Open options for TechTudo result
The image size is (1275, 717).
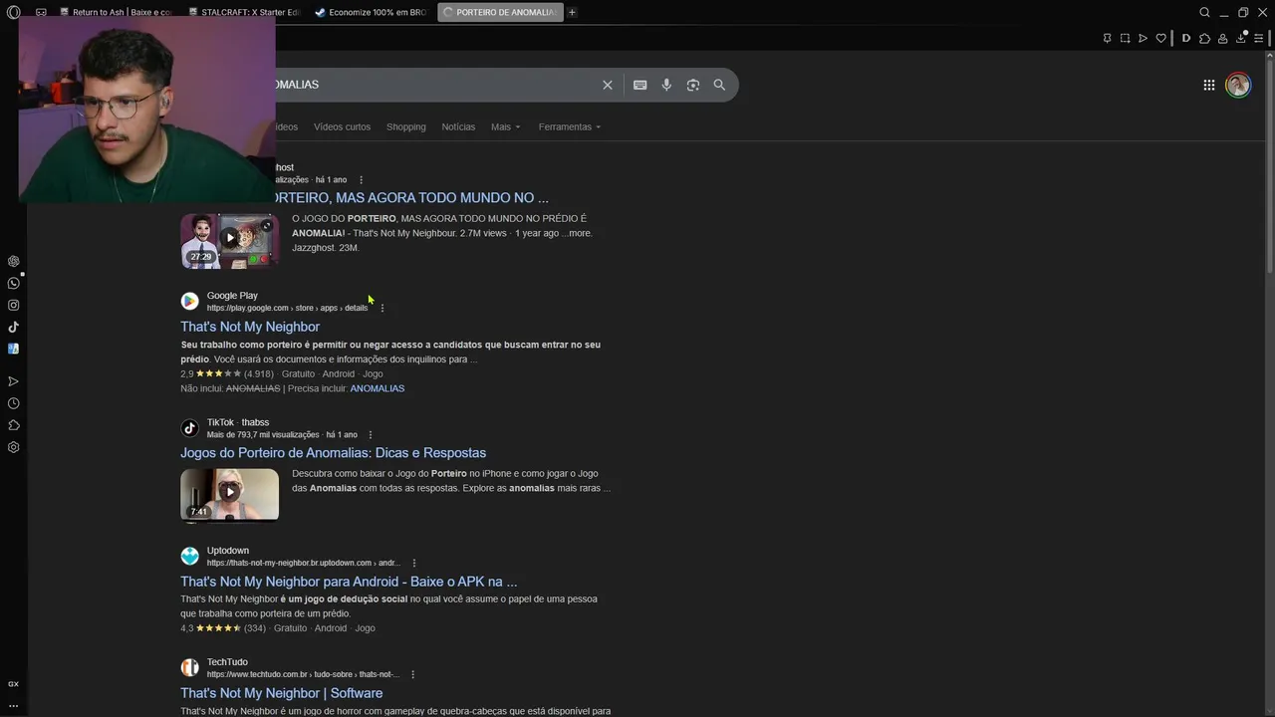(412, 674)
